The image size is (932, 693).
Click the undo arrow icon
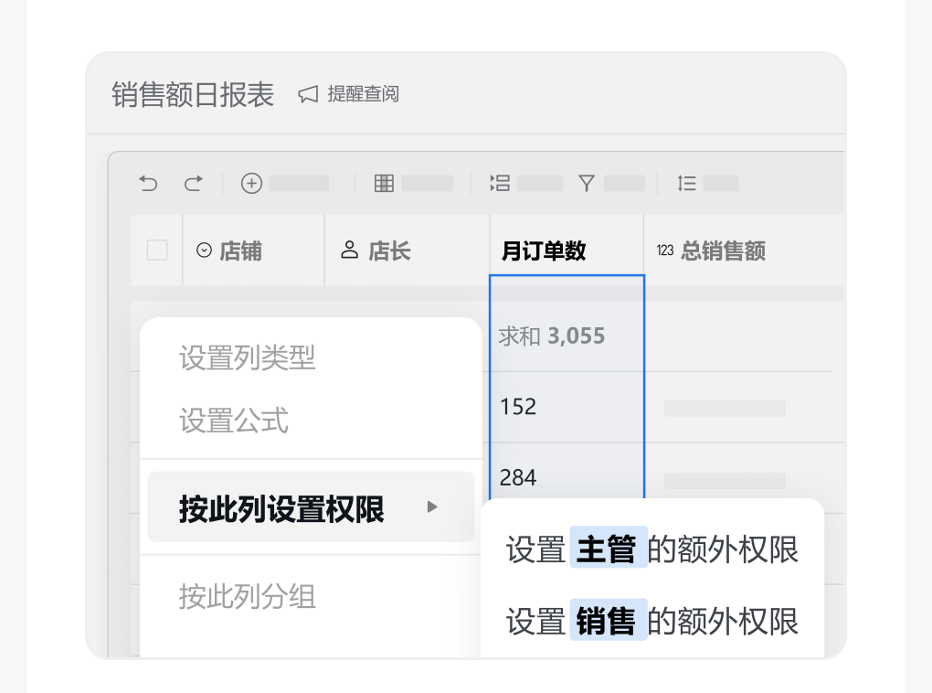click(x=148, y=183)
